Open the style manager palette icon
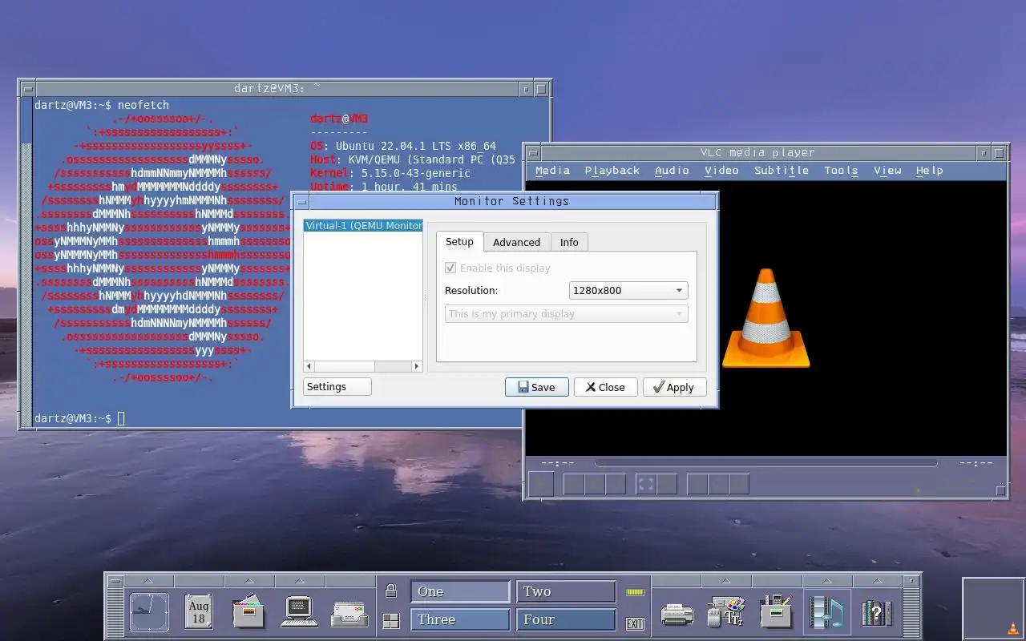The height and width of the screenshot is (641, 1026). pyautogui.click(x=726, y=613)
